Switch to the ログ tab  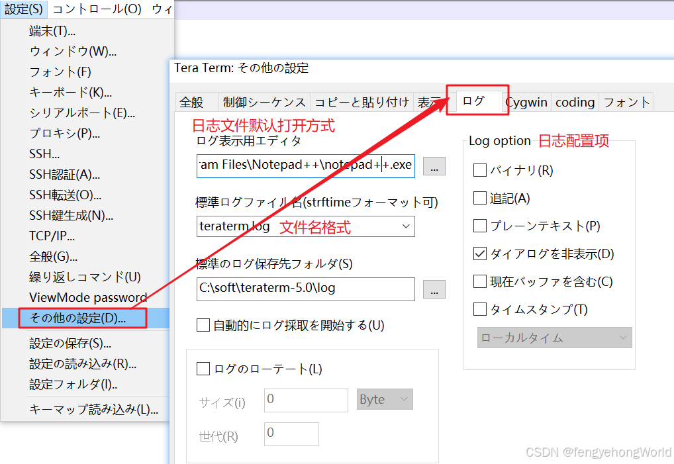click(474, 101)
